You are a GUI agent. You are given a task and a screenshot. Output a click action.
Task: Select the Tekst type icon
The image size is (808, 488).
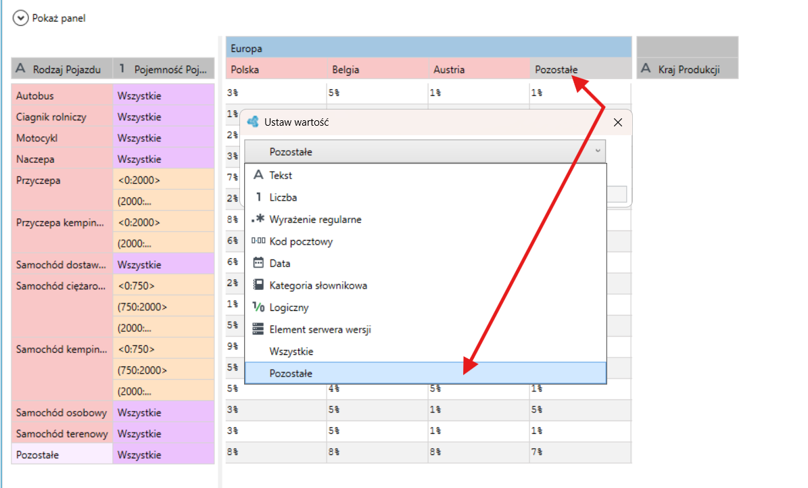point(258,175)
